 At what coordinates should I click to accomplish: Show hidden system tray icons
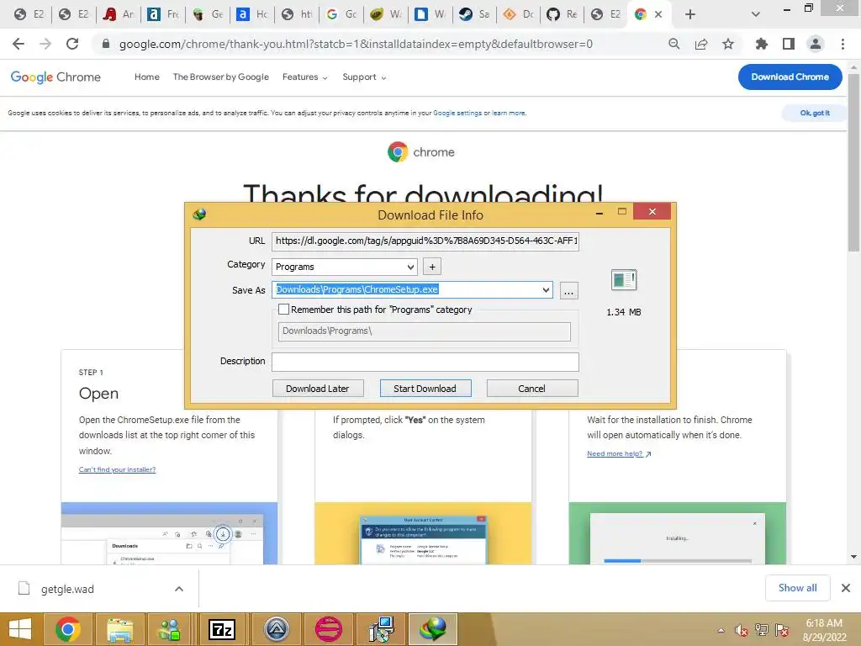[x=721, y=630]
